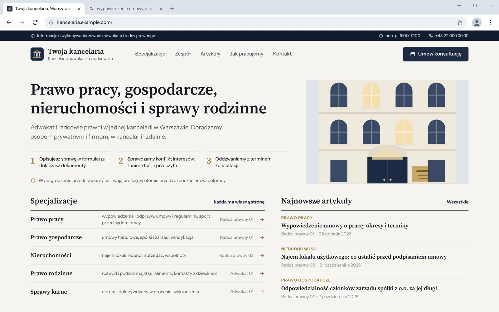Click 'NIERUCHOMOŚCI' article category label
The height and width of the screenshot is (312, 499).
coord(299,249)
